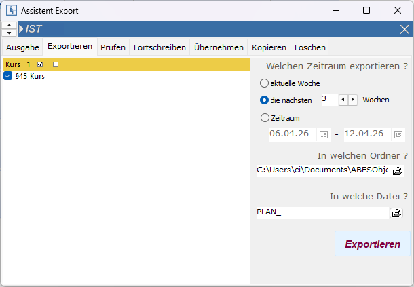The image size is (414, 287).
Task: Open calendar picker for end date 12.04.26
Action: pyautogui.click(x=398, y=134)
